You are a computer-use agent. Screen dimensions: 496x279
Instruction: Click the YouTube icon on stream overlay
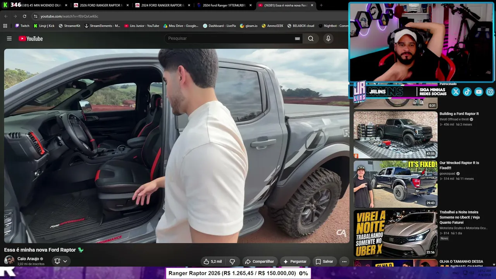point(479,92)
